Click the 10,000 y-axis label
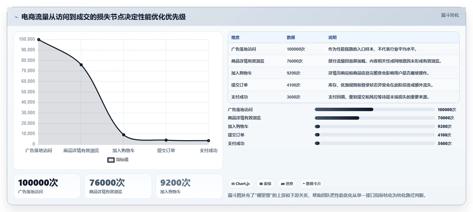This screenshot has height=212, width=473. 28,134
